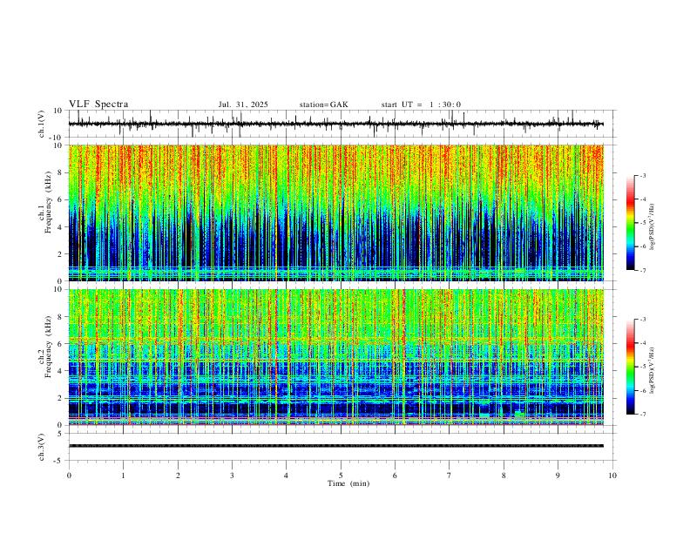Screen dimensions: 690x533
Task: Click the "Time (min)" axis label
Action: (x=348, y=483)
